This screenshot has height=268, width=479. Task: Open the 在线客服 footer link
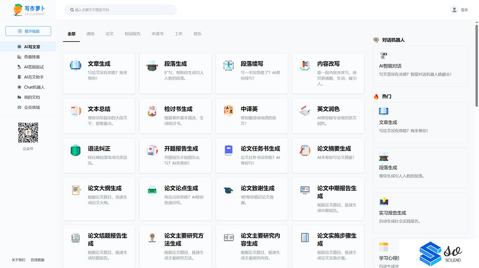pos(38,260)
